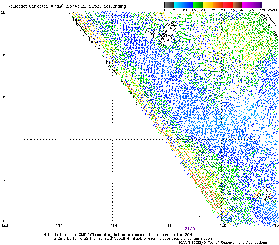Click the NOAA/NESDIS credit text
This screenshot has width=279, height=245.
pyautogui.click(x=222, y=242)
